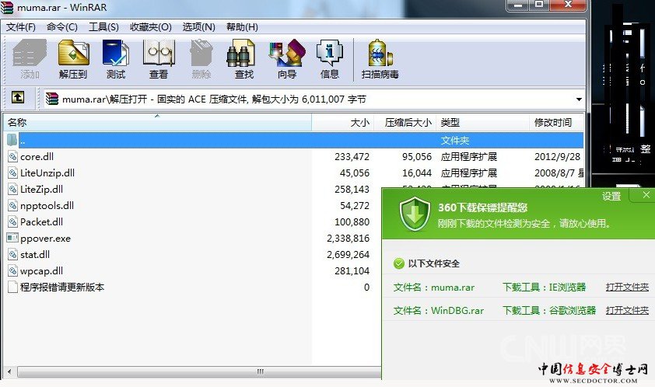Click 下载工具：谷歌浏览器 text
Image resolution: width=655 pixels, height=387 pixels.
pos(549,311)
